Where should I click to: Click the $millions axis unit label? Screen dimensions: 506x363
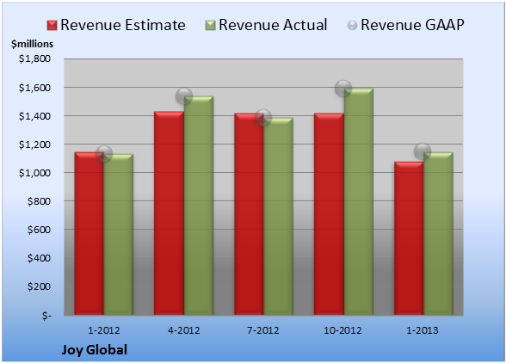pos(32,44)
